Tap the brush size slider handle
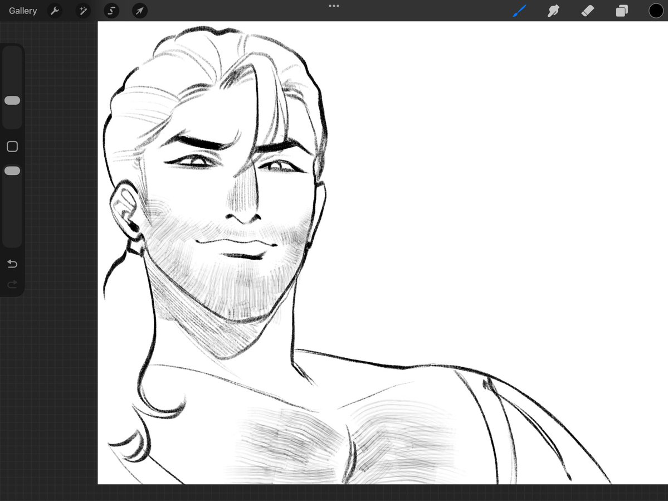This screenshot has width=668, height=501. click(x=12, y=100)
